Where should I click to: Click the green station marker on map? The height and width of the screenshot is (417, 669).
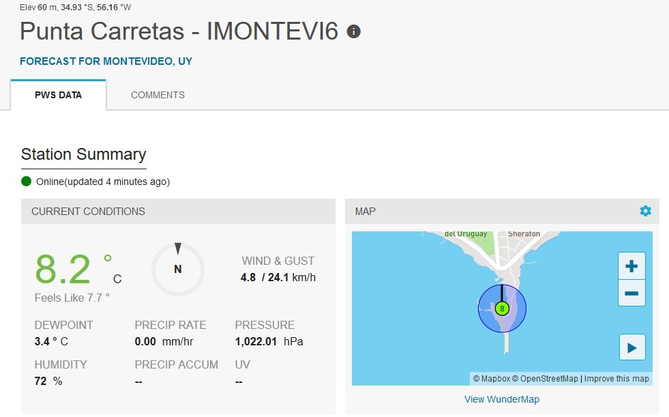click(502, 308)
